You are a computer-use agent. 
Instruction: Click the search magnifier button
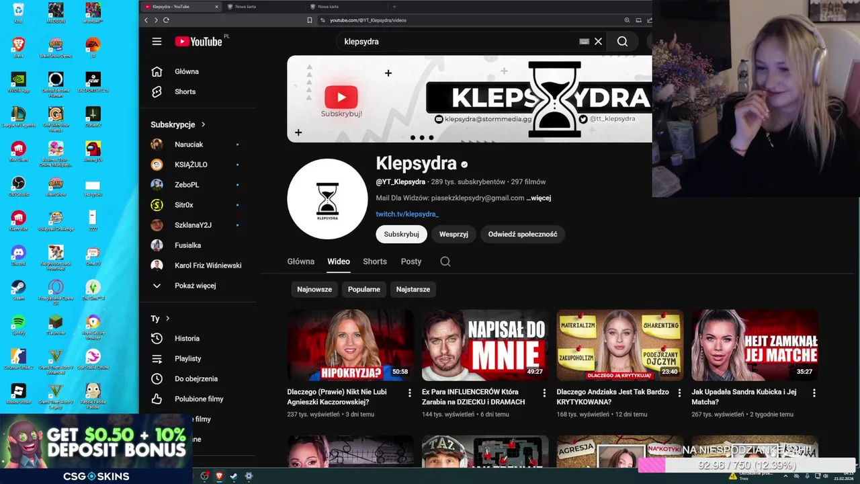622,42
